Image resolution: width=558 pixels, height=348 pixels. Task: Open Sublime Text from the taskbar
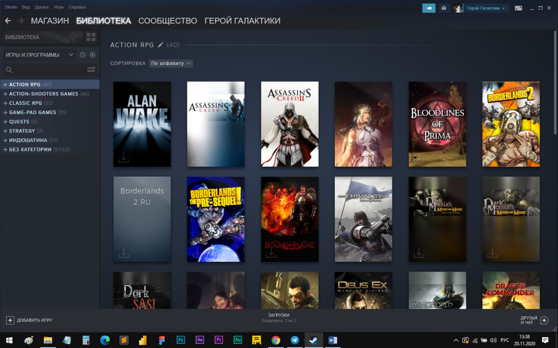click(124, 340)
